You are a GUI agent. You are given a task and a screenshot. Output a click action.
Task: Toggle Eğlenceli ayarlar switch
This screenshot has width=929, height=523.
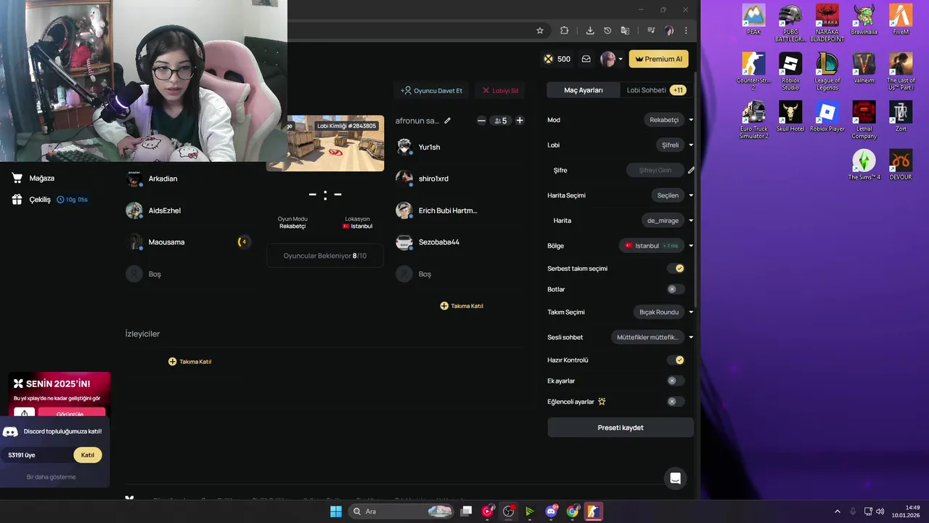tap(676, 402)
